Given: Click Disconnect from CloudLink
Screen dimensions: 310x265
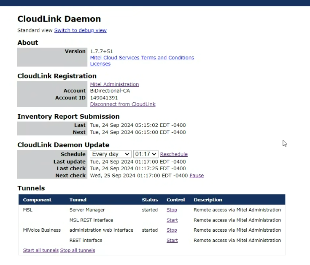Looking at the screenshot, I should [x=122, y=104].
